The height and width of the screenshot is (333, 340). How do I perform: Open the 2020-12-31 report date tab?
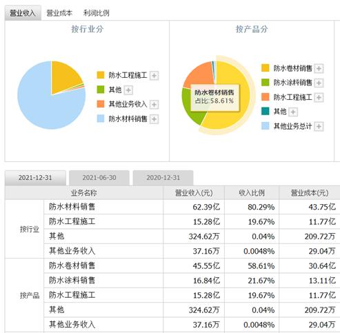(163, 178)
